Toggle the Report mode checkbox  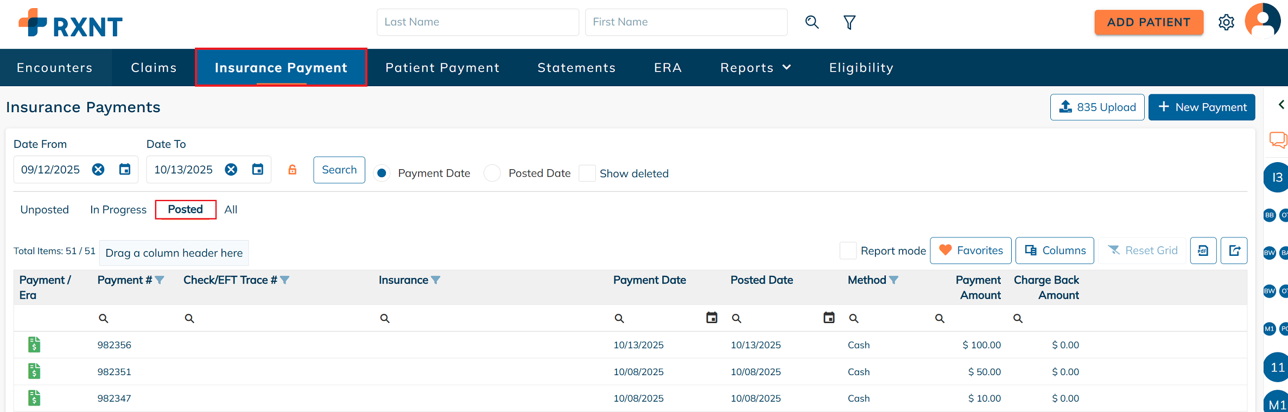[x=848, y=250]
